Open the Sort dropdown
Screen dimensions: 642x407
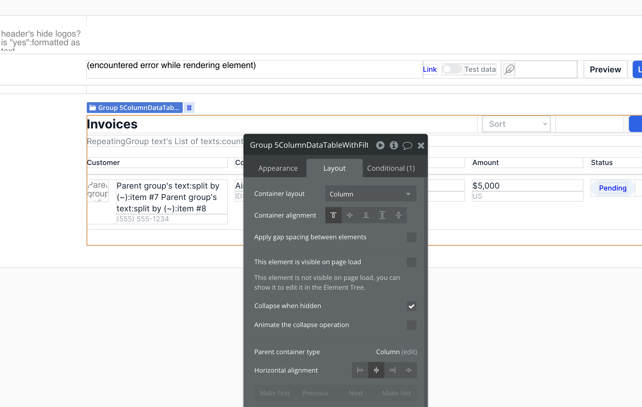517,124
